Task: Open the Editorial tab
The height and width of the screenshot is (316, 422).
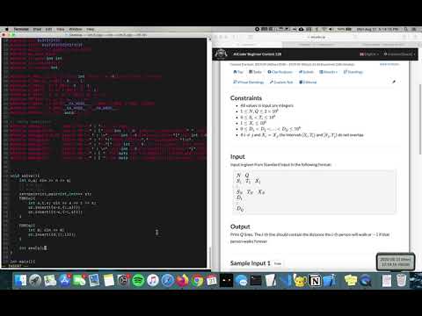Action: click(308, 83)
